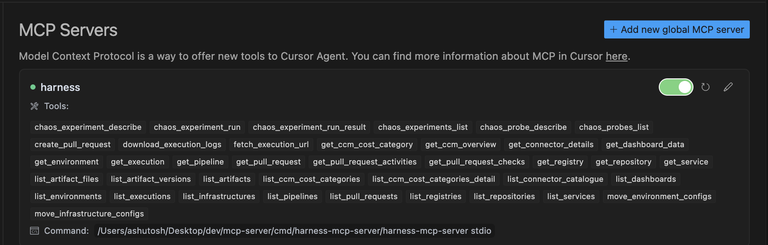The image size is (768, 245).
Task: Refresh the harness MCP server
Action: (x=706, y=87)
